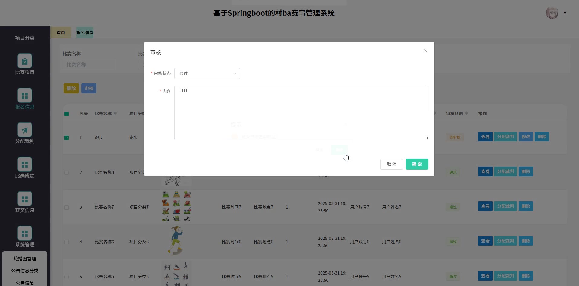Check the checkbox for row 比赛名称7
The height and width of the screenshot is (286, 579).
click(x=66, y=207)
